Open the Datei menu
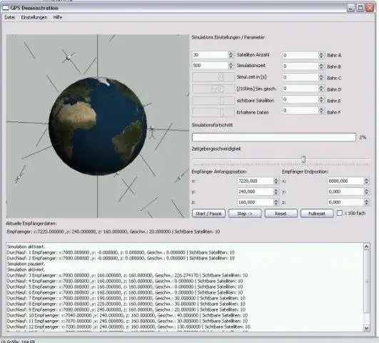Image resolution: width=379 pixels, height=343 pixels. click(x=10, y=17)
